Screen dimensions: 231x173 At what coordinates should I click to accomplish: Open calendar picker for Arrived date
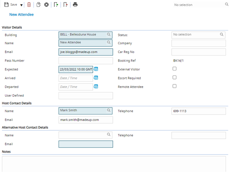point(96,77)
